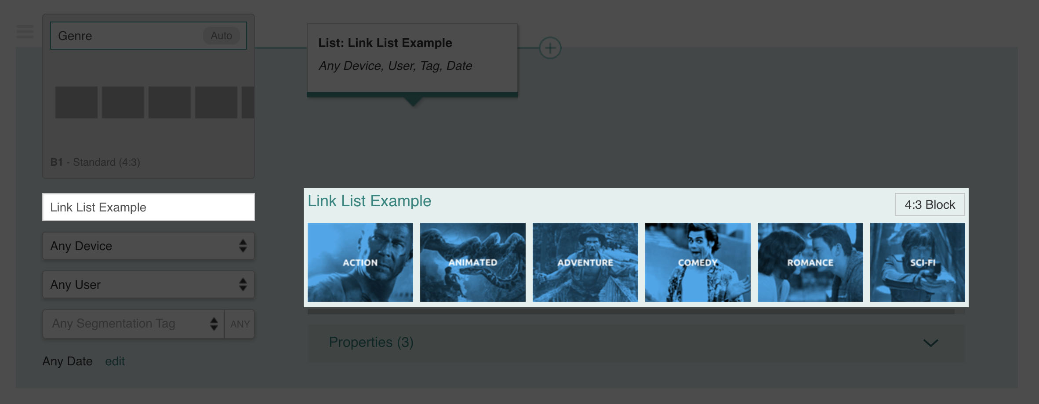Expand the Properties (3) chevron
This screenshot has height=404, width=1039.
[x=931, y=343]
